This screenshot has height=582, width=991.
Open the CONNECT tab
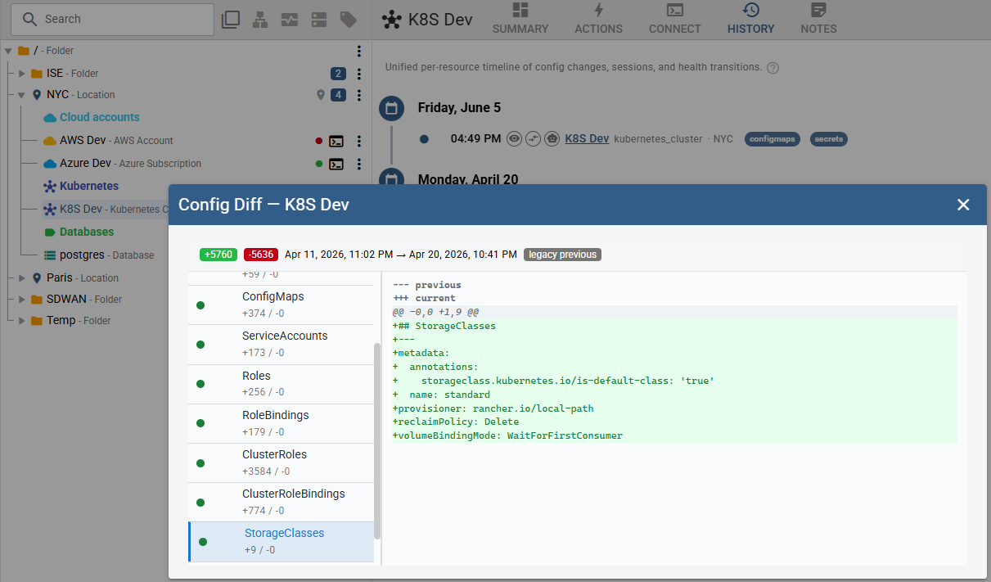[675, 19]
